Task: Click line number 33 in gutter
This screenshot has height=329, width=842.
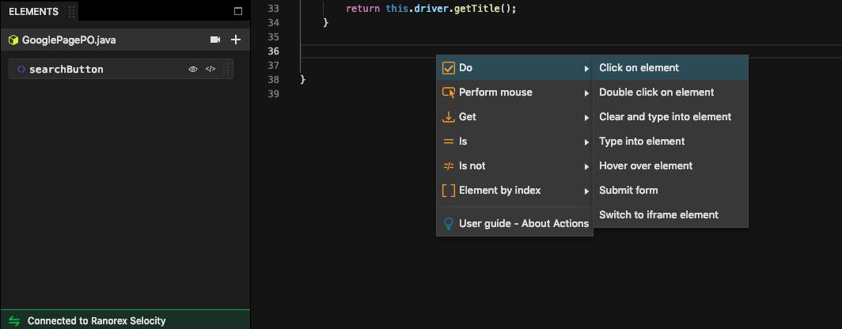Action: coord(273,9)
